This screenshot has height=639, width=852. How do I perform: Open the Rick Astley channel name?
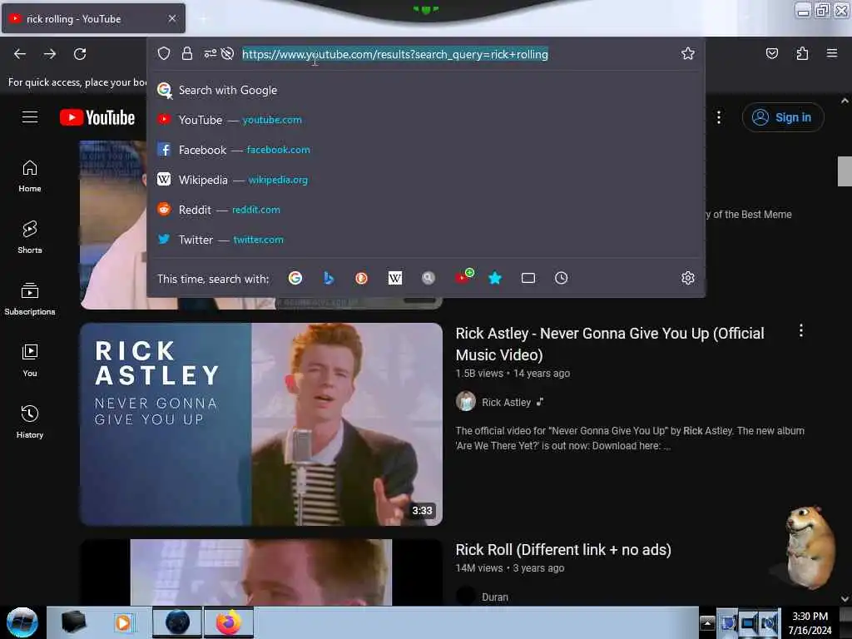tap(506, 403)
